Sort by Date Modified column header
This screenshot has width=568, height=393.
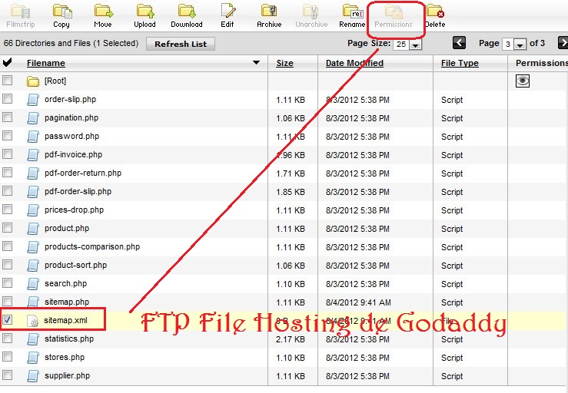coord(354,64)
